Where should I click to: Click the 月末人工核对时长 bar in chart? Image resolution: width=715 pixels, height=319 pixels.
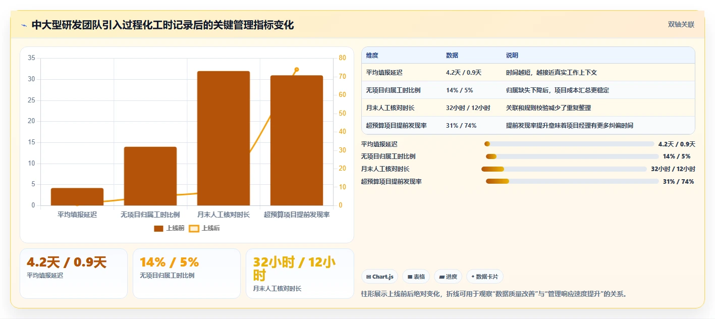point(224,138)
